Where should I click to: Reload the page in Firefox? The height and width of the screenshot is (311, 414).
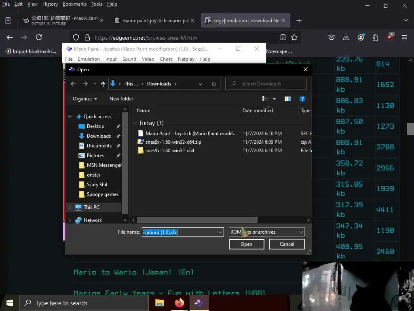(x=39, y=37)
